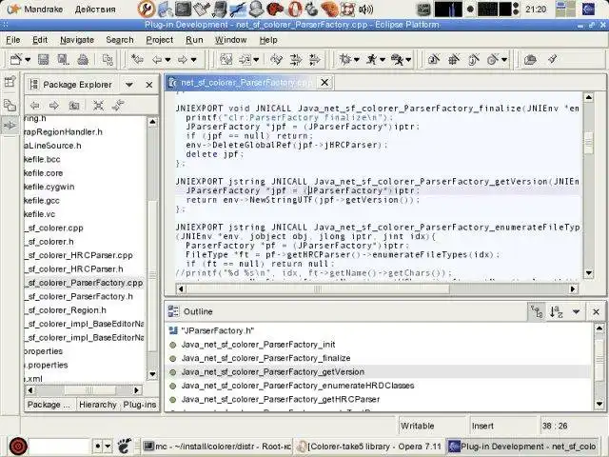Click the Save As toolbar icon
Viewport: 609px width, 457px height.
click(x=63, y=59)
